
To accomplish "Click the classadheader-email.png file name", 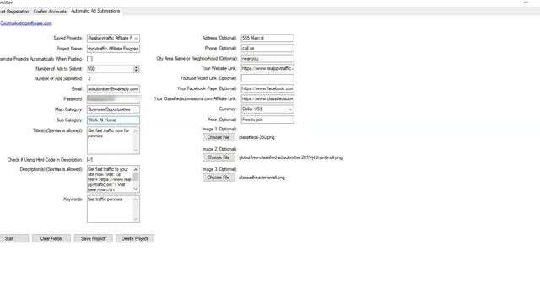I will pos(262,178).
